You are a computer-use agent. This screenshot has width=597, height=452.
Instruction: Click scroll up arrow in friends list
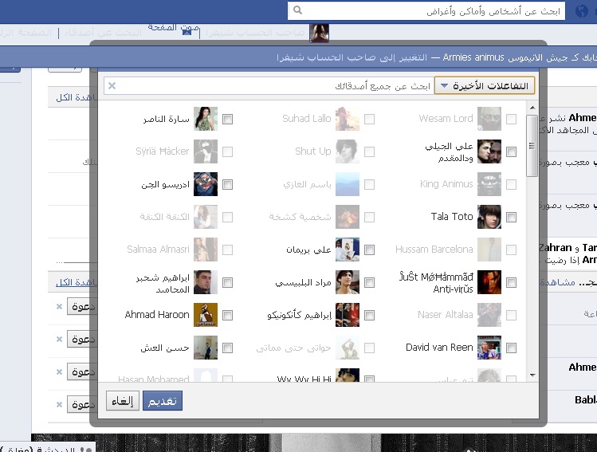click(x=532, y=108)
